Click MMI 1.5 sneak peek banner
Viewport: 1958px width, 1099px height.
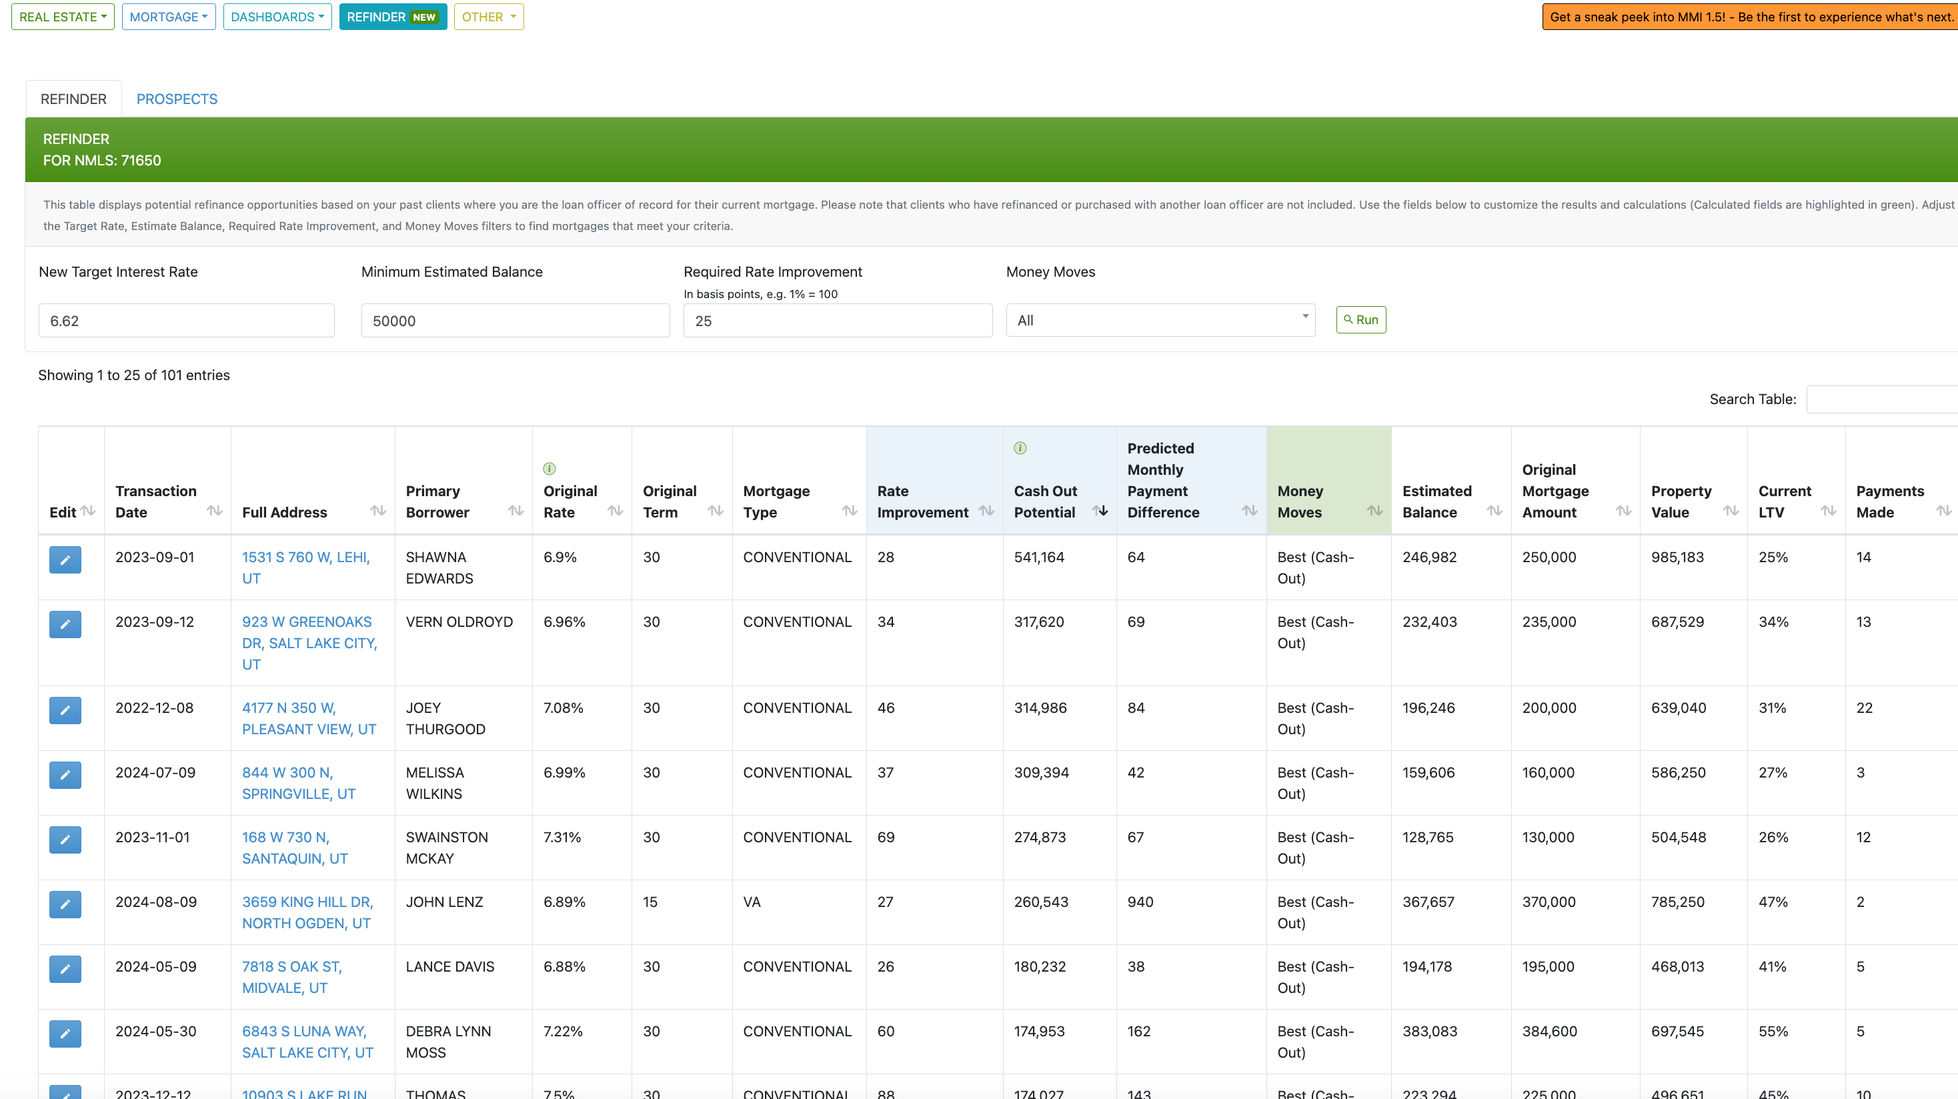click(1750, 17)
